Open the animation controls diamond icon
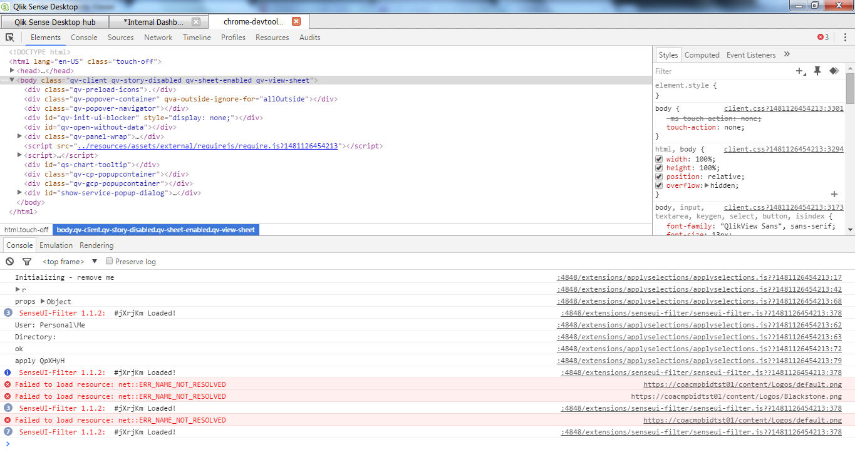Image resolution: width=855 pixels, height=452 pixels. (834, 71)
